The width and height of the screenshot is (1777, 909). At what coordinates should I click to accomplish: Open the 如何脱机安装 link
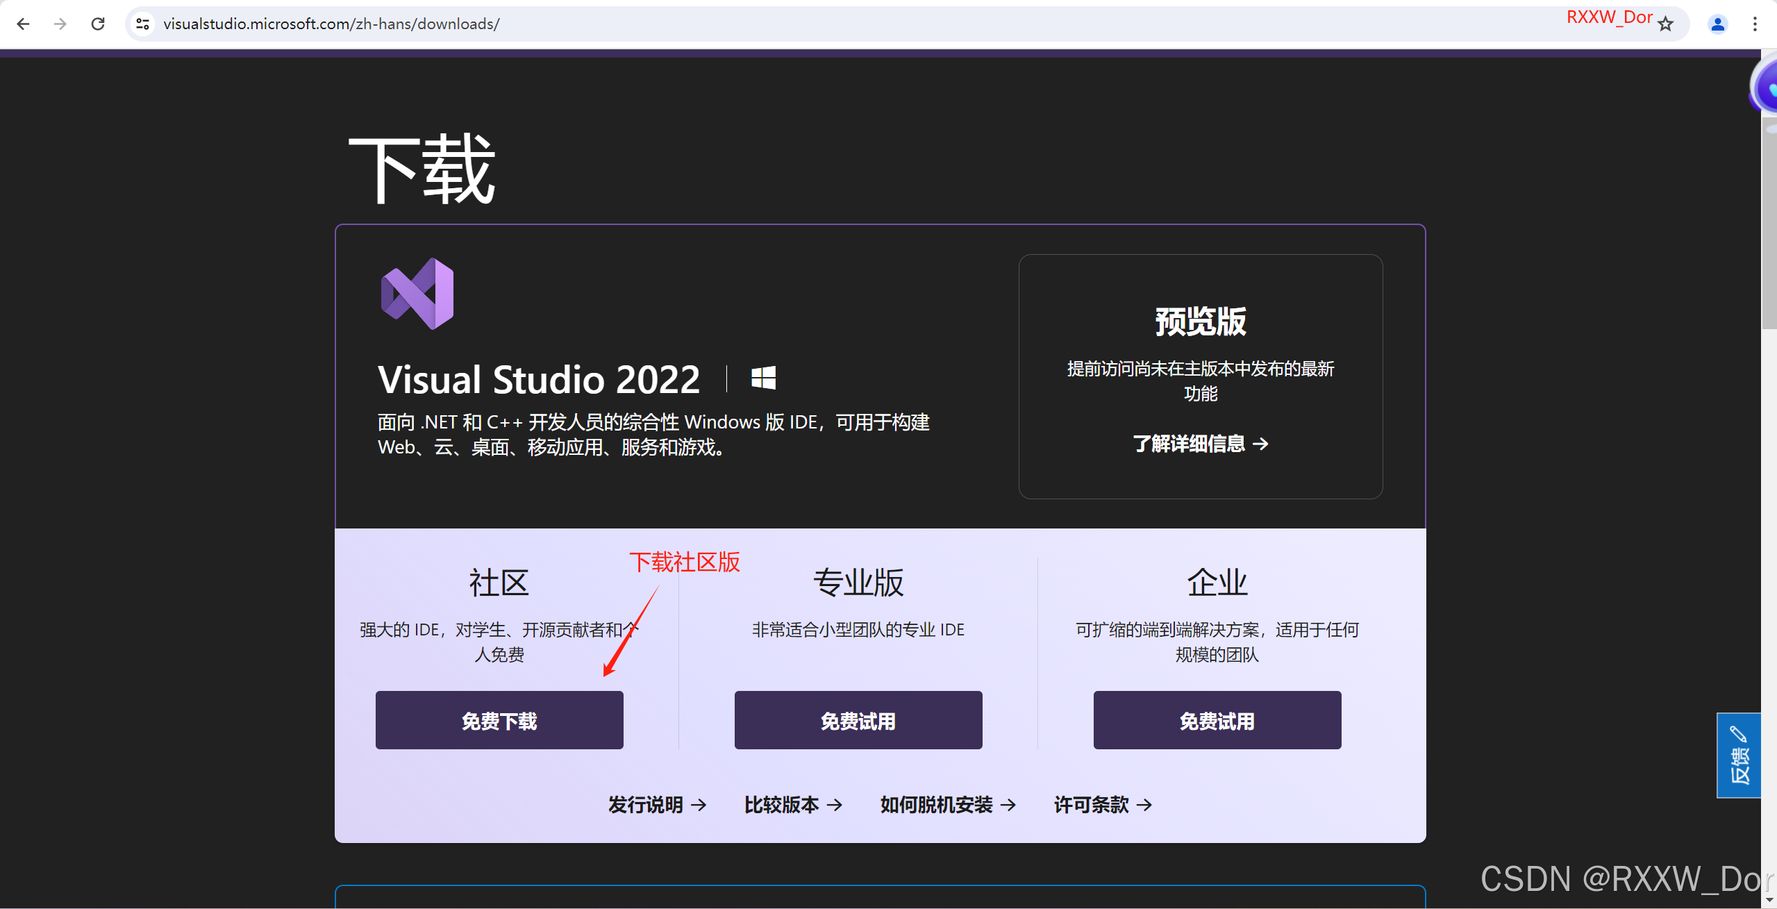coord(948,804)
